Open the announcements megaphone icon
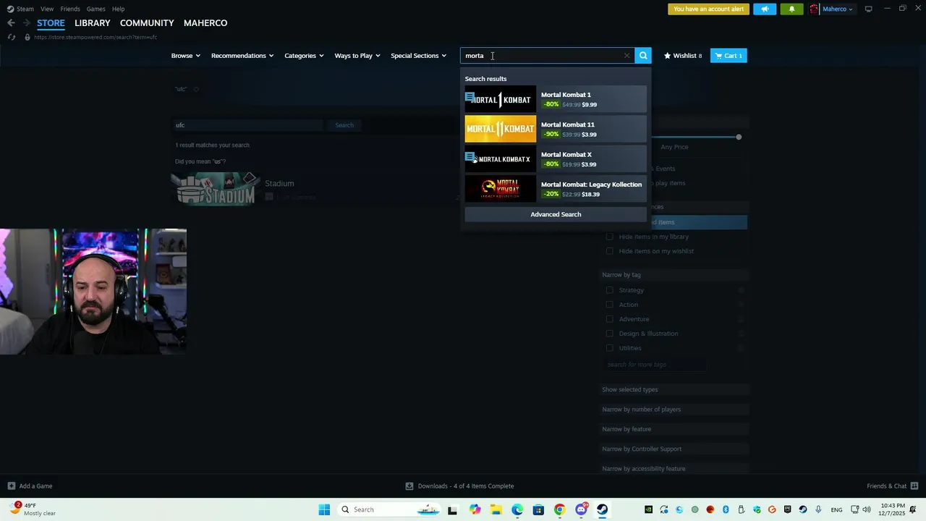 [765, 9]
